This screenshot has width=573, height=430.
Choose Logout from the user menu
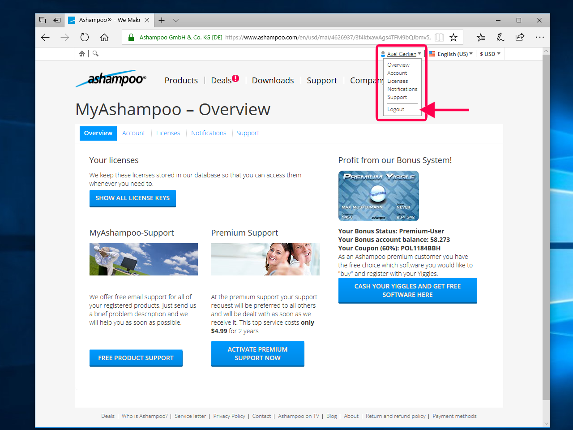(x=396, y=109)
